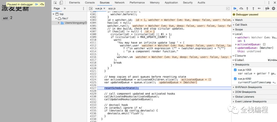
Task: Open the Network panel
Action: tap(120, 3)
